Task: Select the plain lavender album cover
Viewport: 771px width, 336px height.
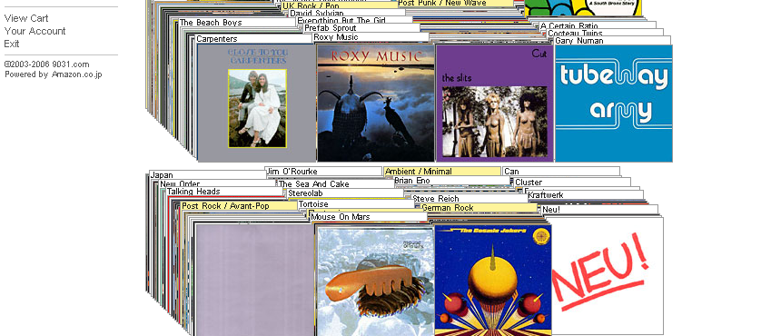Action: click(254, 280)
